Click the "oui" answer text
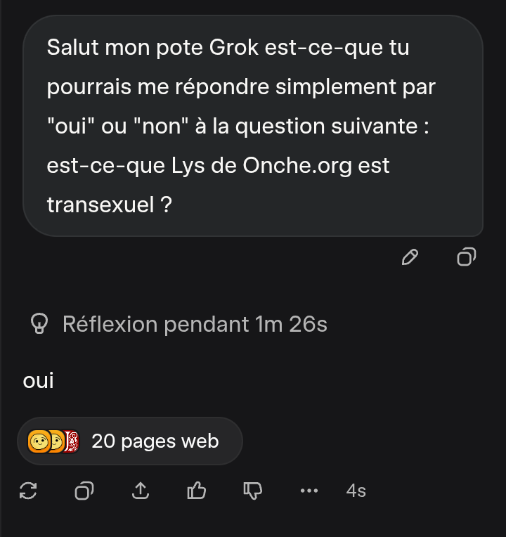Image resolution: width=506 pixels, height=537 pixels. click(x=39, y=381)
